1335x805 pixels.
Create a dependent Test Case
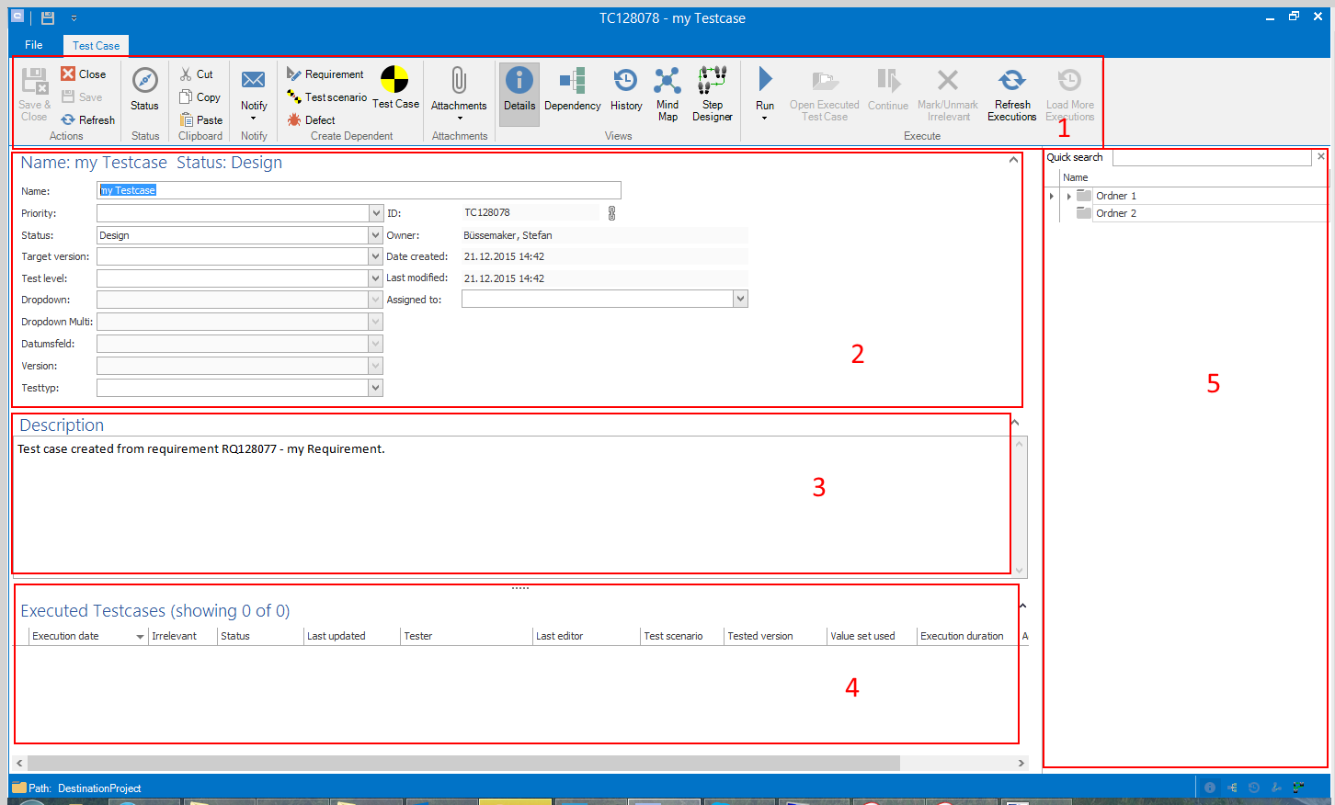(x=395, y=88)
